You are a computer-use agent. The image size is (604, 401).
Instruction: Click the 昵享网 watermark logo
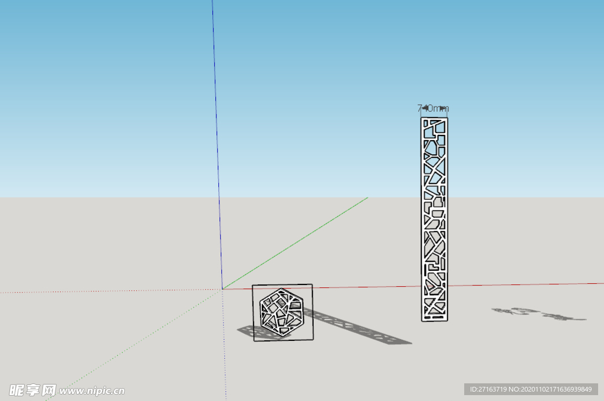[32, 390]
